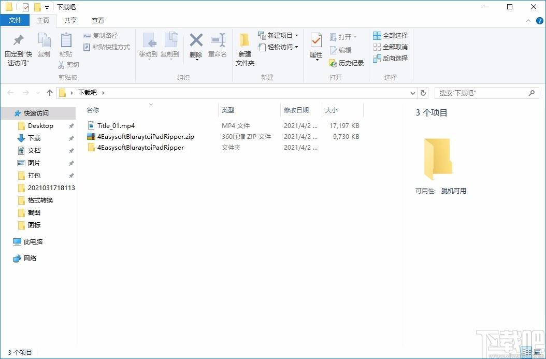This screenshot has width=546, height=359.
Task: Create a new folder via ribbon icon
Action: click(x=245, y=40)
